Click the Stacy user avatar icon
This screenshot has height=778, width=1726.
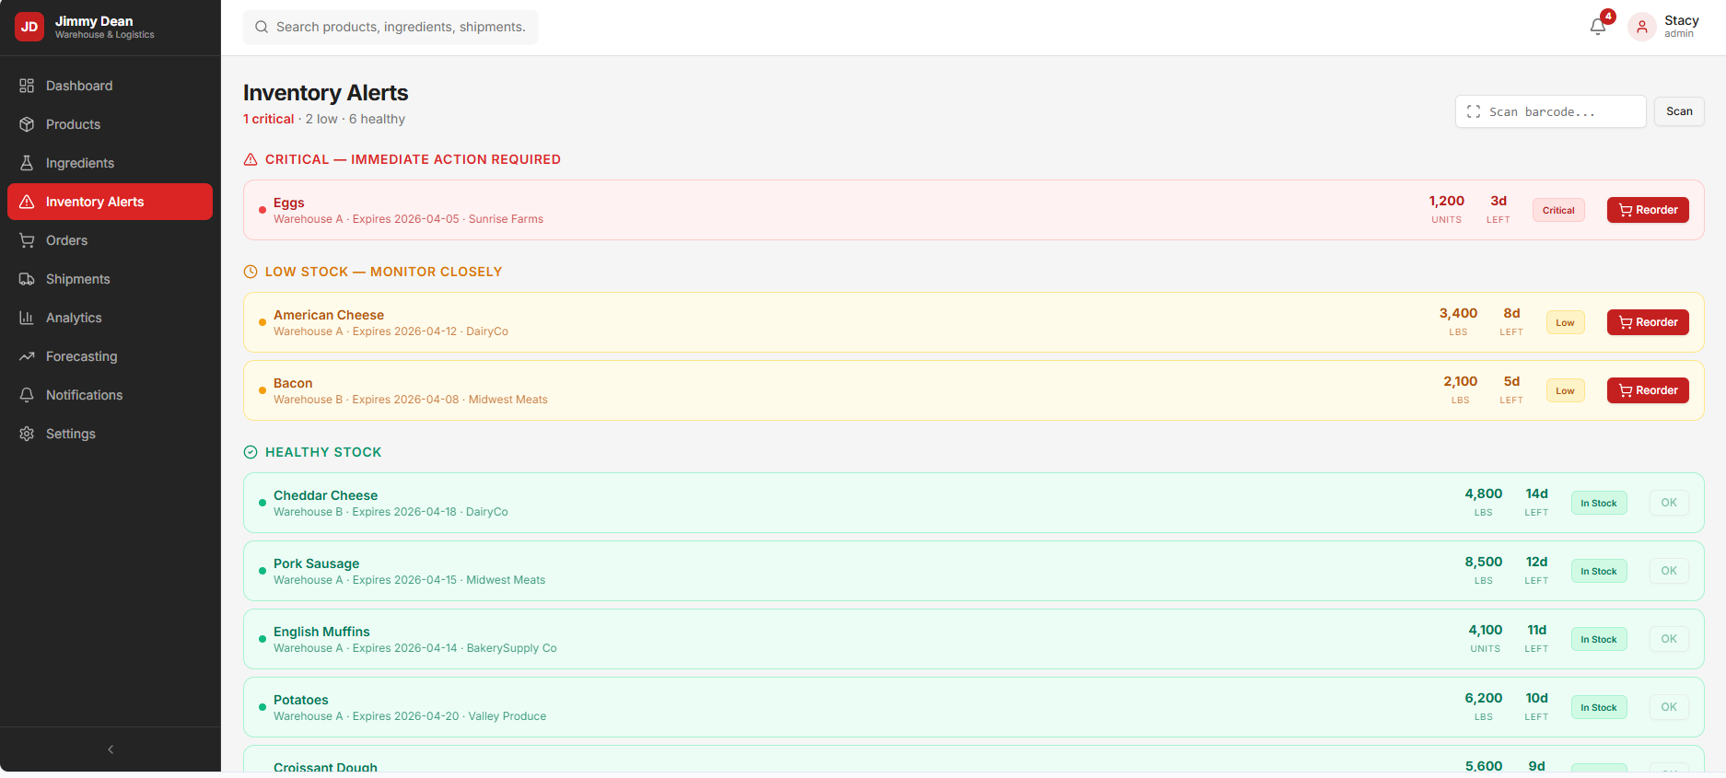pyautogui.click(x=1642, y=27)
